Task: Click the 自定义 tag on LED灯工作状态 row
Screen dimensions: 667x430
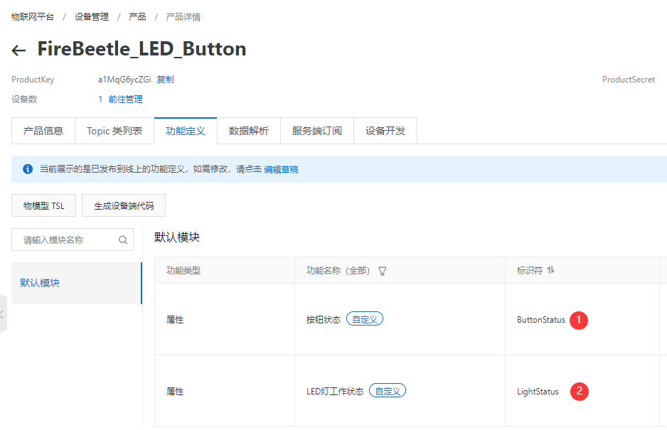Action: [388, 391]
